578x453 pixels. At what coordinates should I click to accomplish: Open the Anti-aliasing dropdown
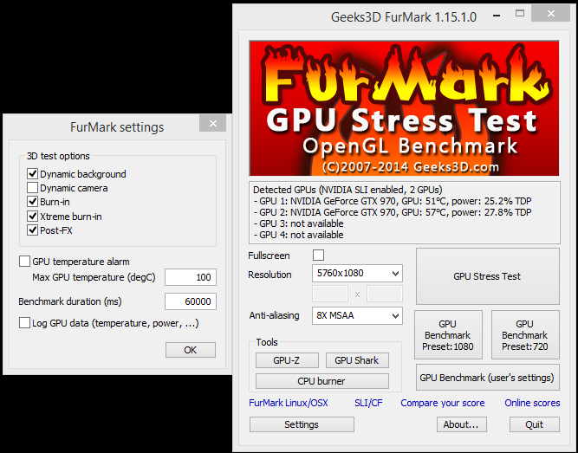tap(357, 315)
